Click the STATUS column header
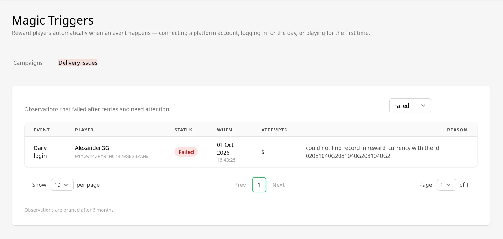503x239 pixels. point(184,130)
